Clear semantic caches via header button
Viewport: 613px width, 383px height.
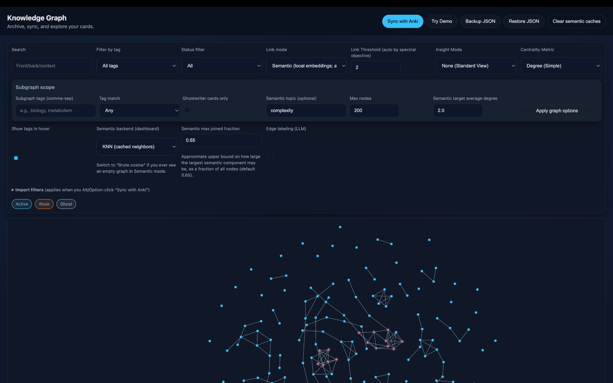tap(576, 21)
